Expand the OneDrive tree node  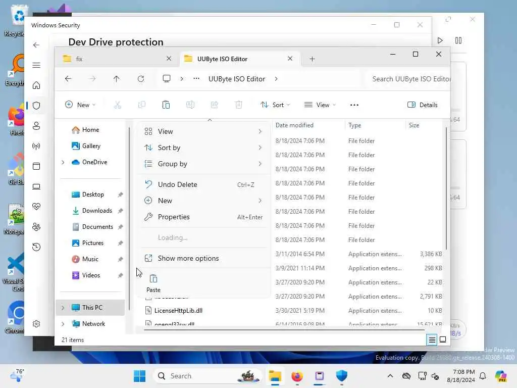click(x=63, y=162)
